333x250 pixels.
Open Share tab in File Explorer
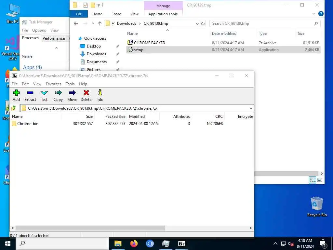pos(116,14)
